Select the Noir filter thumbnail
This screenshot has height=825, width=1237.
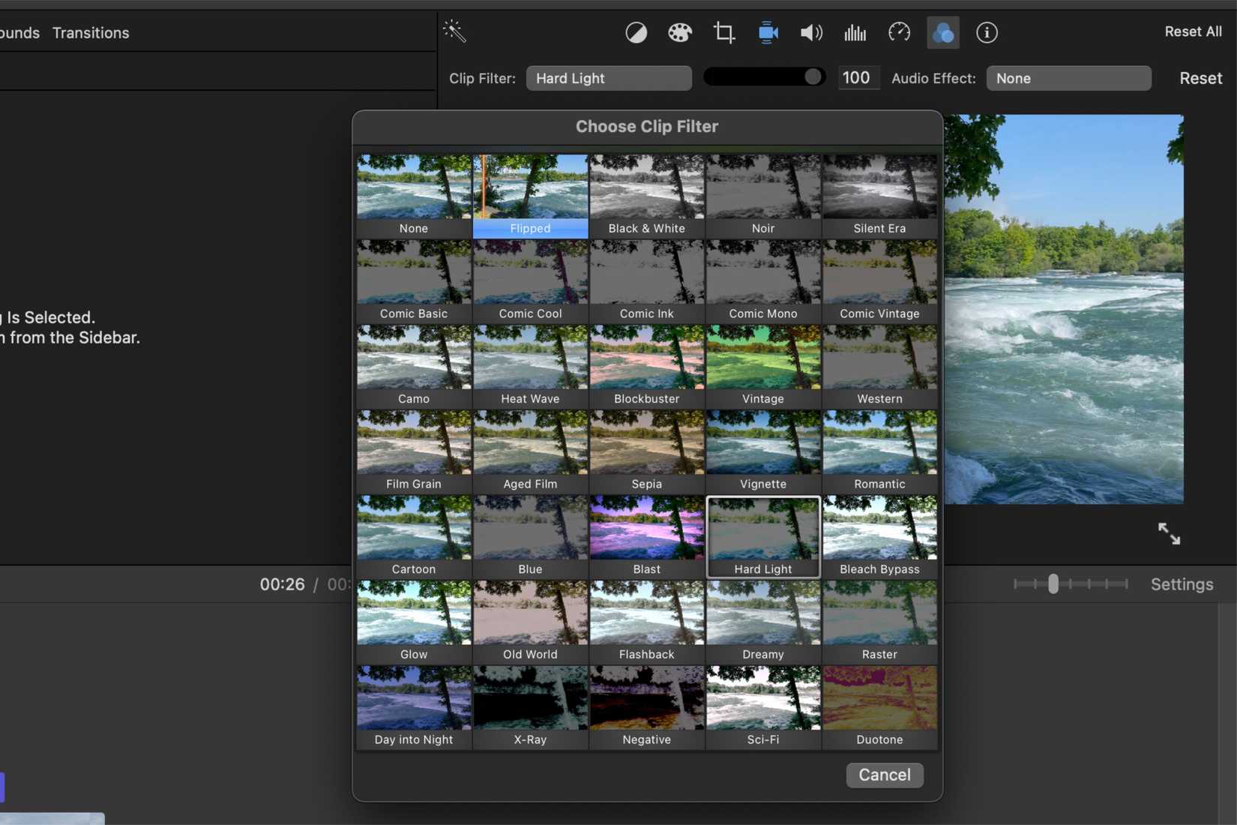[x=762, y=195]
